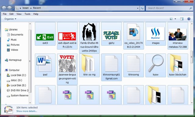Select the images Myanmar logo thumbnail

point(155,34)
